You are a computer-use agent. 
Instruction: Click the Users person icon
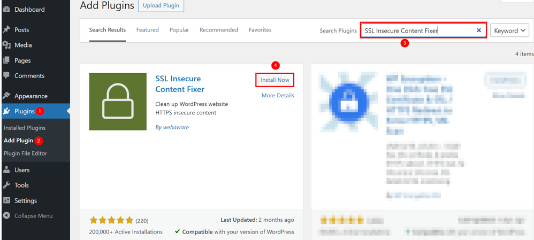tap(6, 170)
